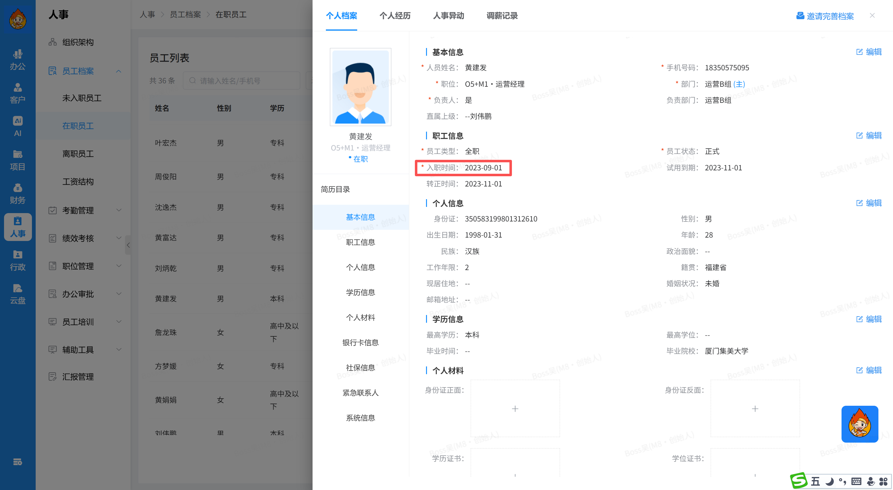Image resolution: width=893 pixels, height=490 pixels.
Task: Click the mascot assistant floating icon
Action: click(860, 424)
